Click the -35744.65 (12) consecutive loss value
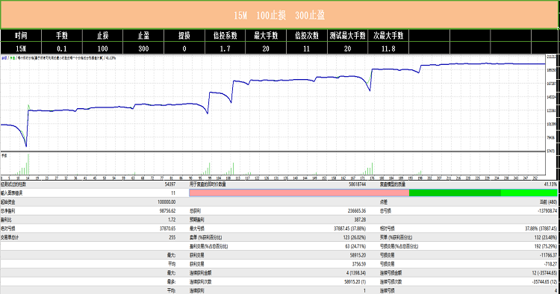 pyautogui.click(x=544, y=281)
